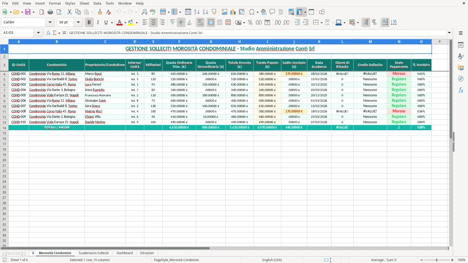The width and height of the screenshot is (468, 263).
Task: Open the Data menu
Action: [x=97, y=3]
